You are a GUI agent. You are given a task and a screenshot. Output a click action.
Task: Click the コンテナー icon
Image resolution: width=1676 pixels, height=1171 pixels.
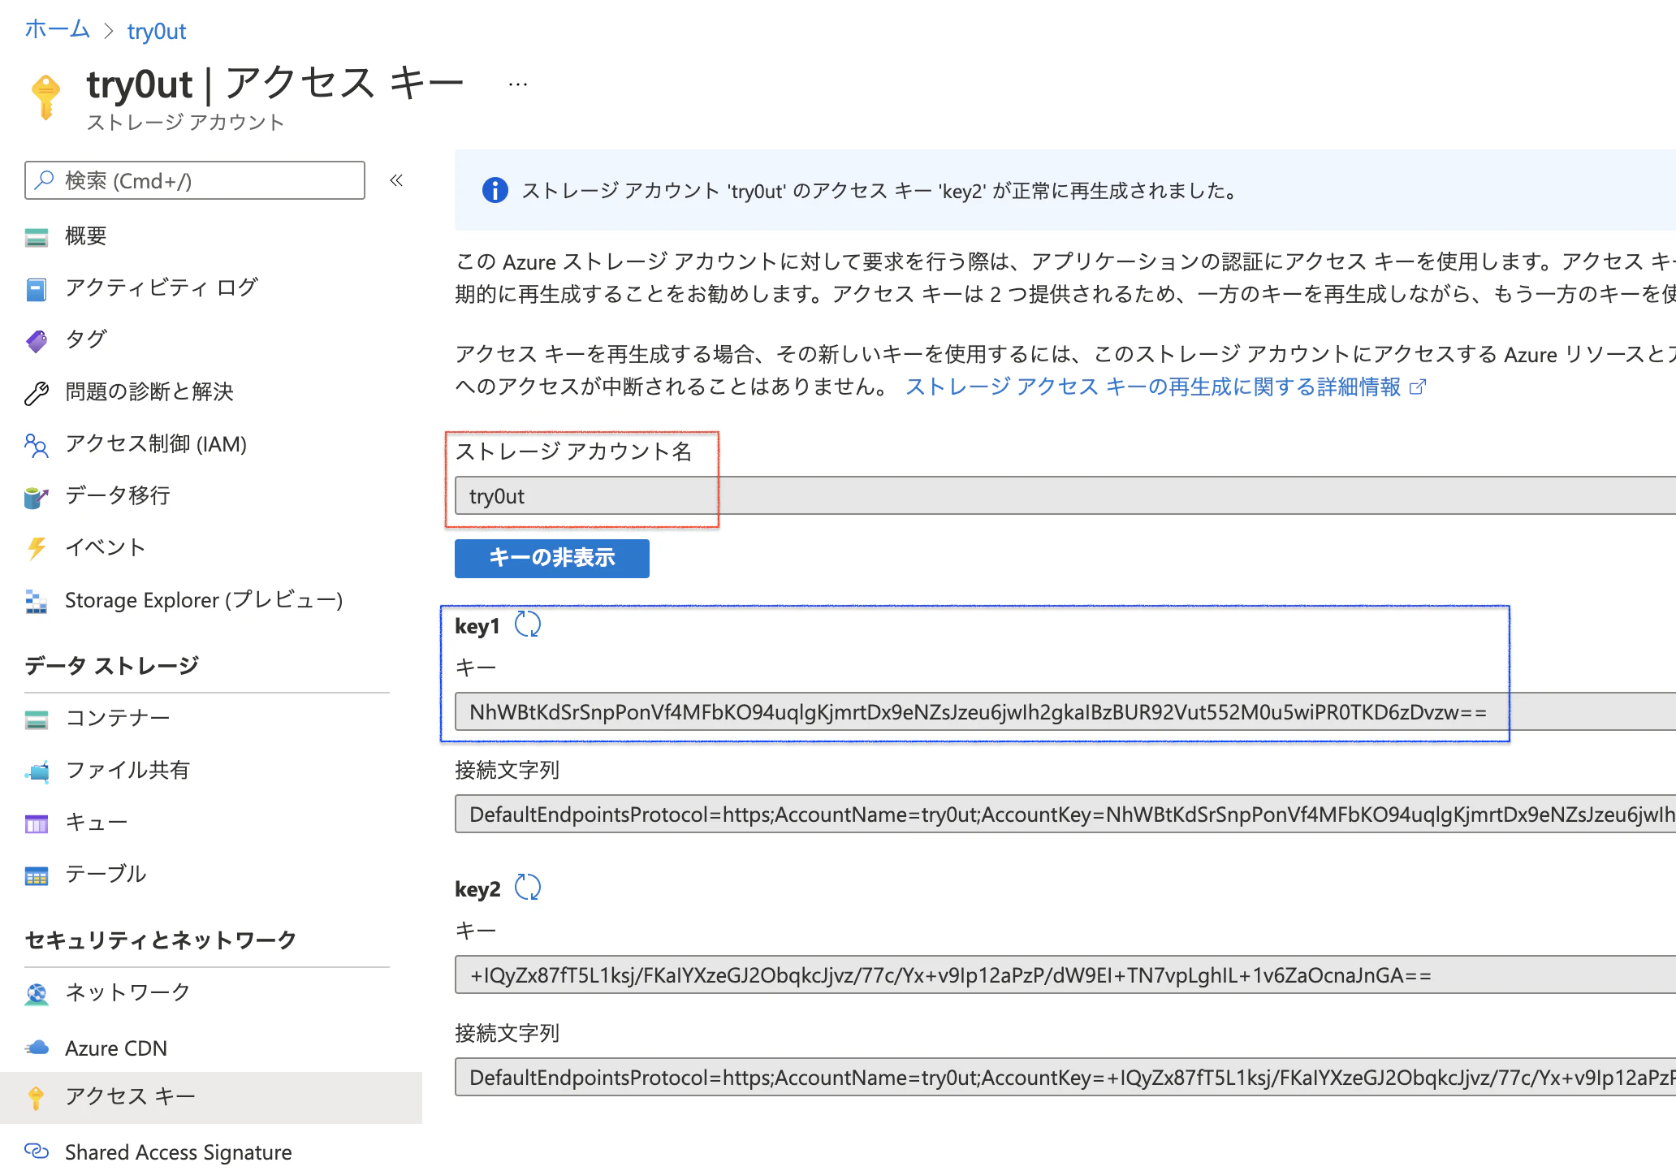[x=37, y=719]
